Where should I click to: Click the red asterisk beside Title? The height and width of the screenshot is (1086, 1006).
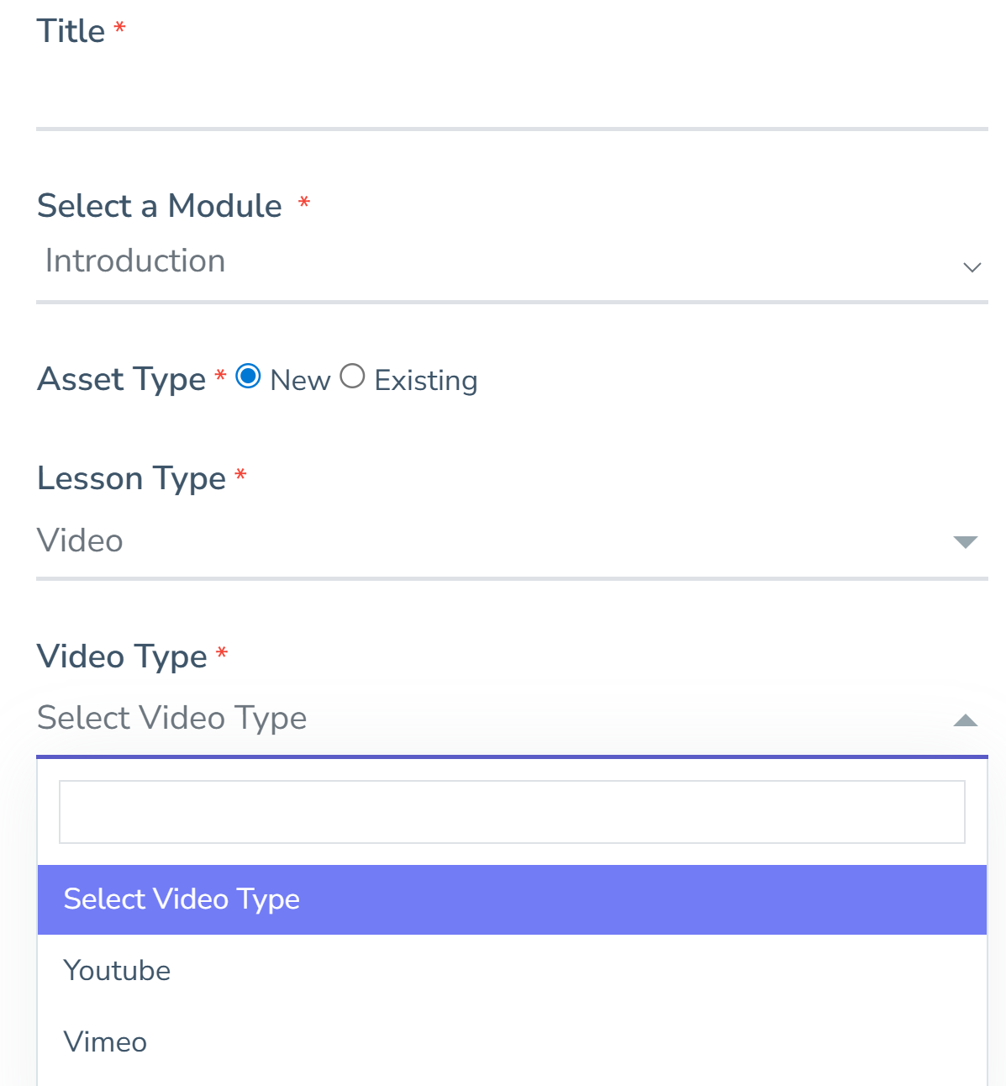pos(120,27)
